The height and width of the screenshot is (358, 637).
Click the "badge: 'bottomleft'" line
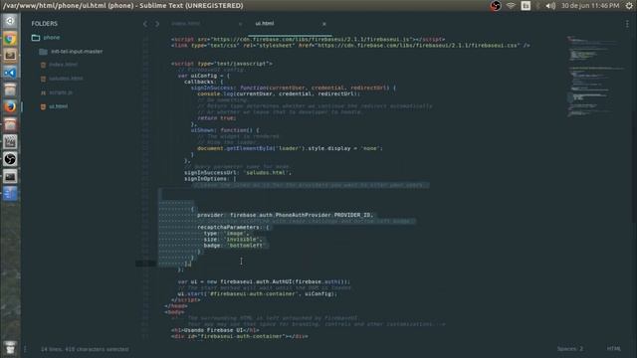tap(234, 246)
